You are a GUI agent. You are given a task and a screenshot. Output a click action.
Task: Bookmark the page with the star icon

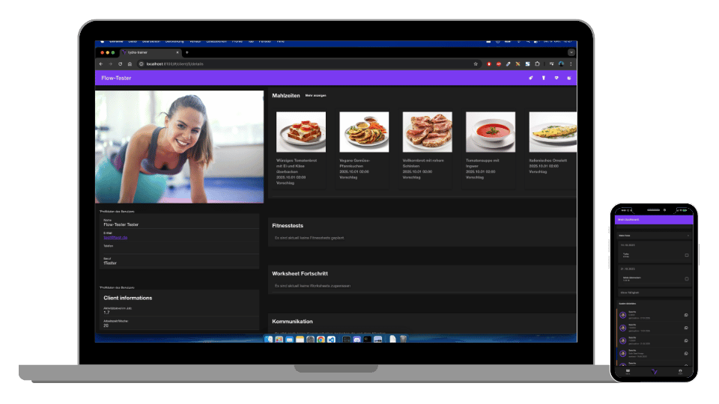(476, 64)
